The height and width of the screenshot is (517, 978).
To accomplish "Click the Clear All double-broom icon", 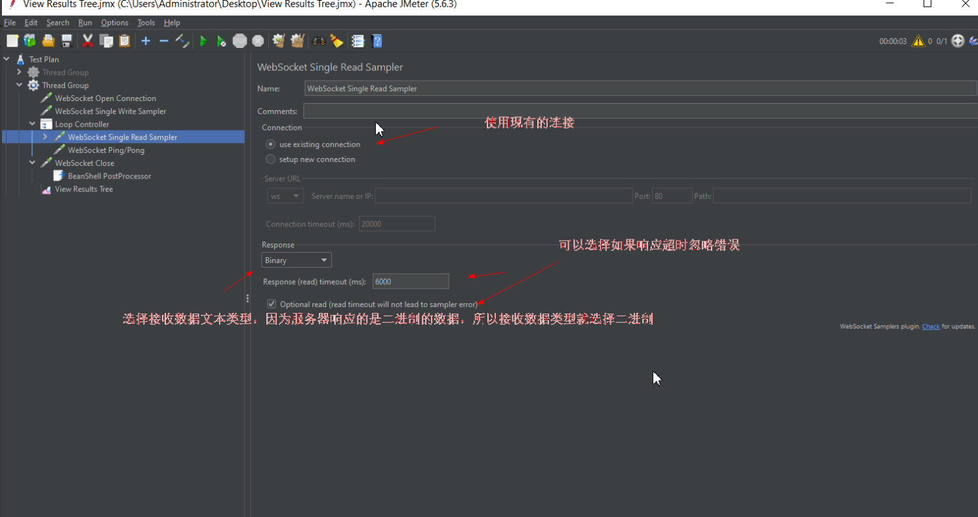I will (298, 41).
